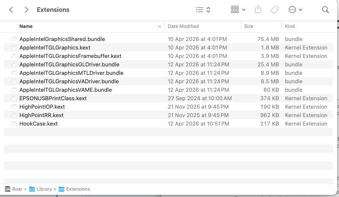Click the file name HighPointRR.kext

coord(41,115)
